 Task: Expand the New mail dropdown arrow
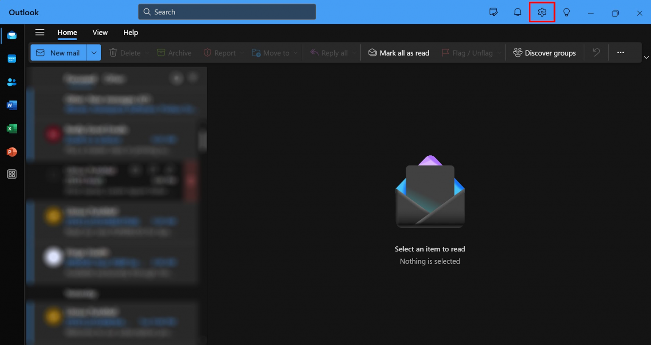pos(94,53)
